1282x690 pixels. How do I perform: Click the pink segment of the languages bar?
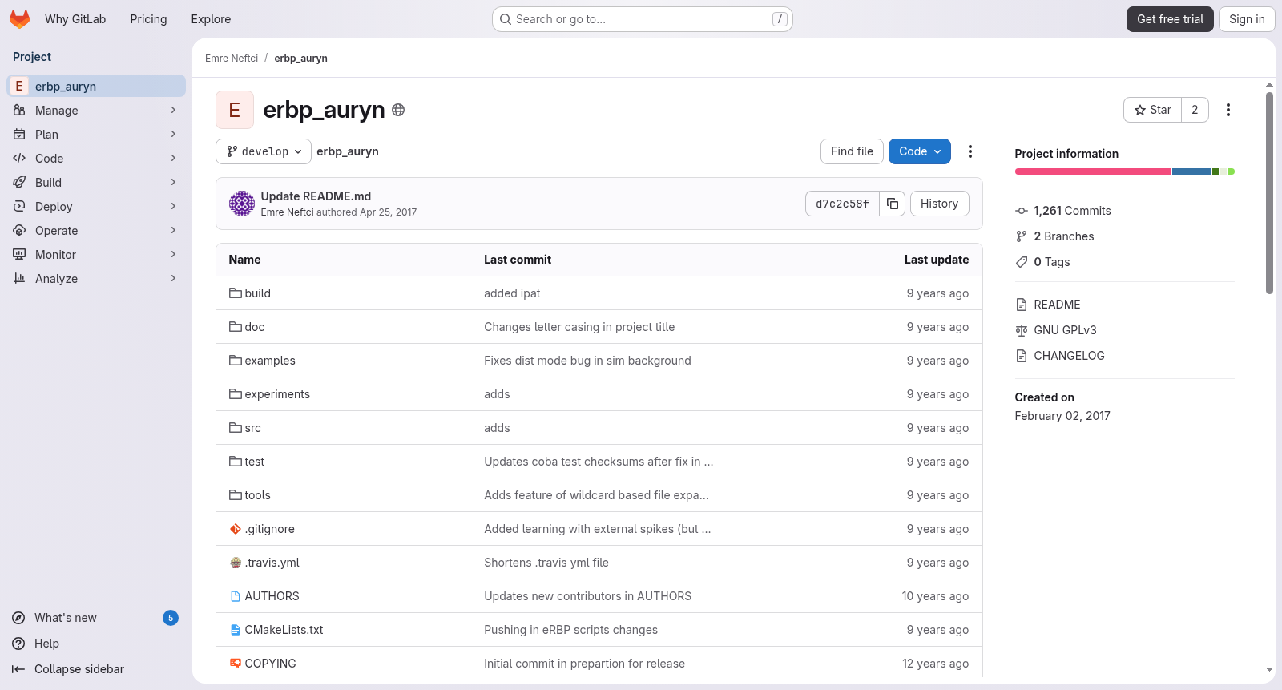coord(1093,171)
